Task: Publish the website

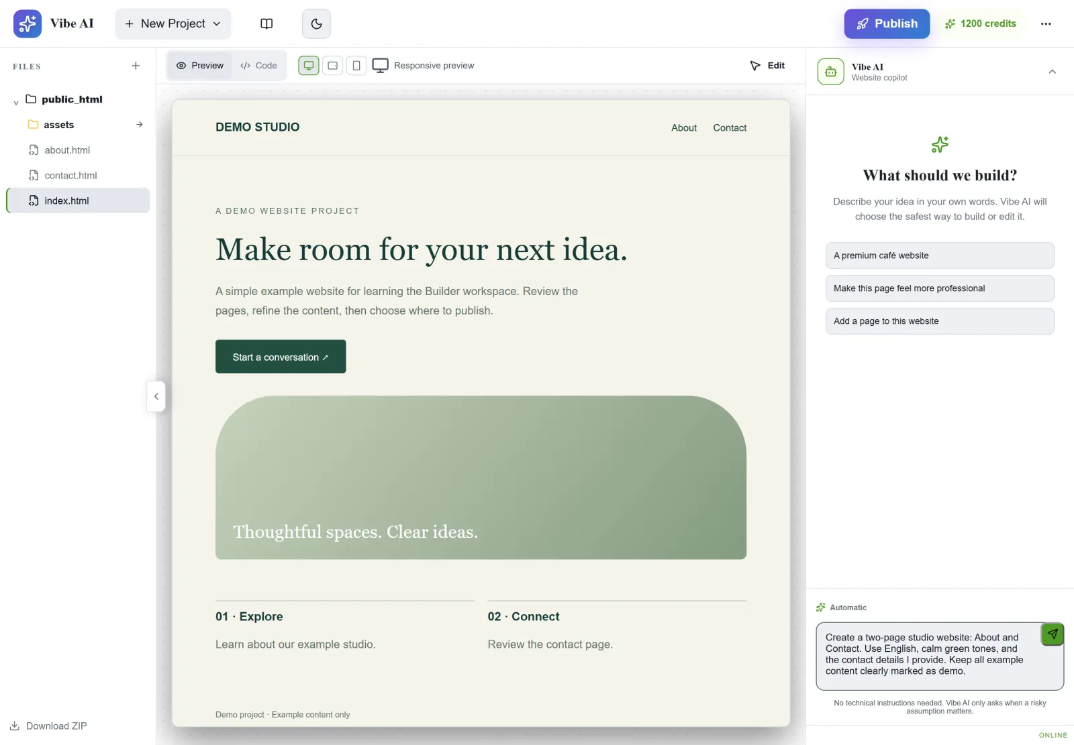Action: point(887,23)
